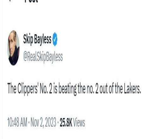Click the 10:48 AM timestamp
Image resolution: width=158 pixels, height=139 pixels.
[x=17, y=122]
